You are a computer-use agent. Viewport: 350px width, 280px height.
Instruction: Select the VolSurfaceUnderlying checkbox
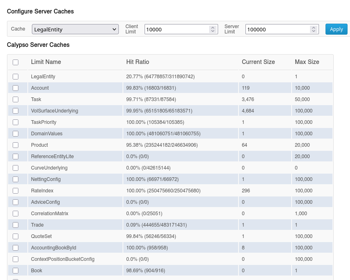16,110
